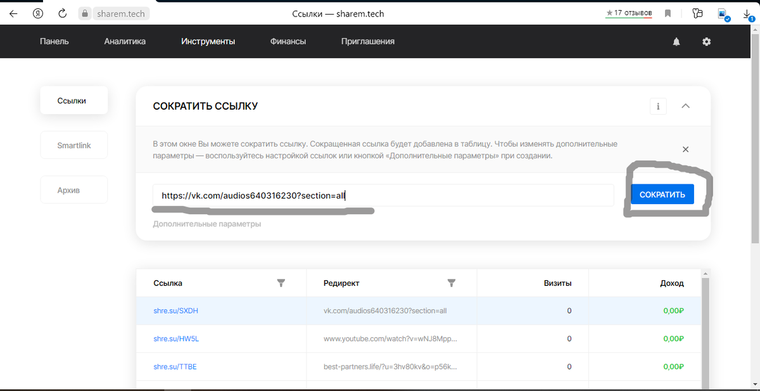
Task: Bookmark the page with the bookmark icon
Action: point(668,13)
